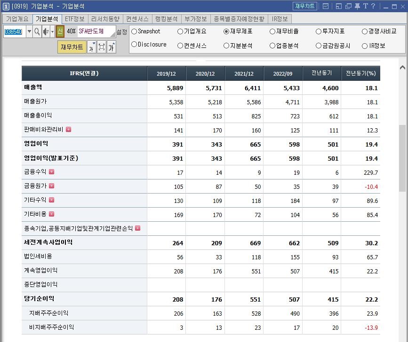Increase font size with large 가 icon
408x342 pixels.
(x=112, y=47)
